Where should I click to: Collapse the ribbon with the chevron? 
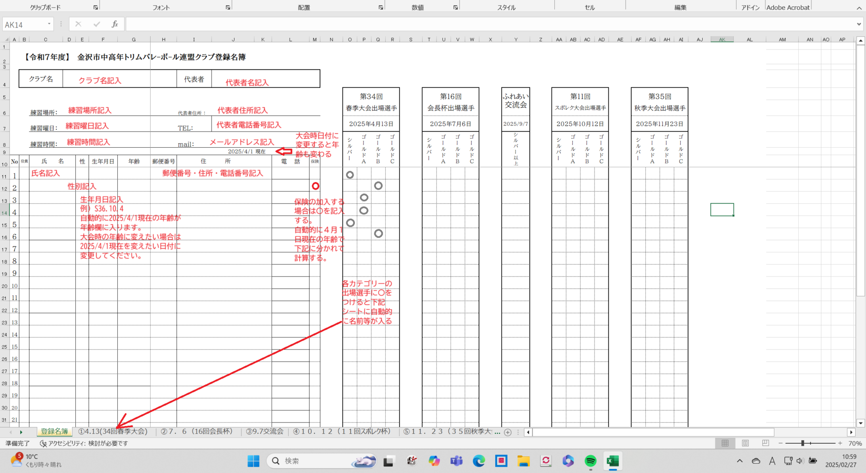point(859,8)
